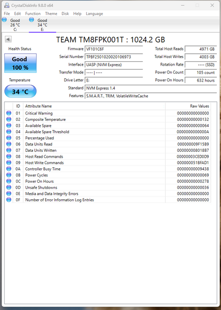Screen dimensions: 221x310
Task: Click the Standard field NVM Express 1.4
Action: pos(151,88)
